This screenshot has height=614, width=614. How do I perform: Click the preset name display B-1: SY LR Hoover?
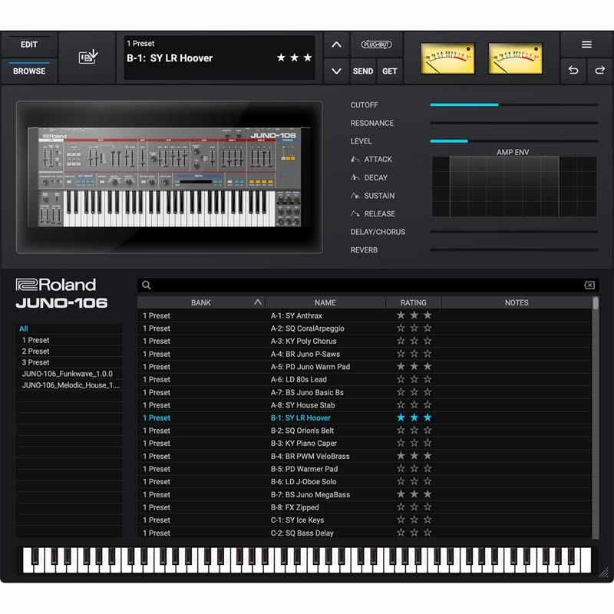pyautogui.click(x=170, y=58)
